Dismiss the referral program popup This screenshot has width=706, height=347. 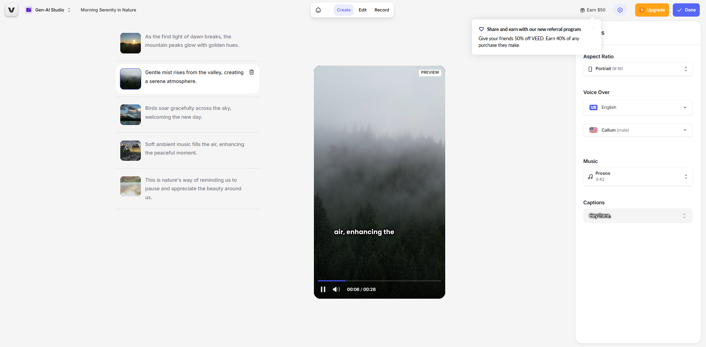(x=592, y=29)
